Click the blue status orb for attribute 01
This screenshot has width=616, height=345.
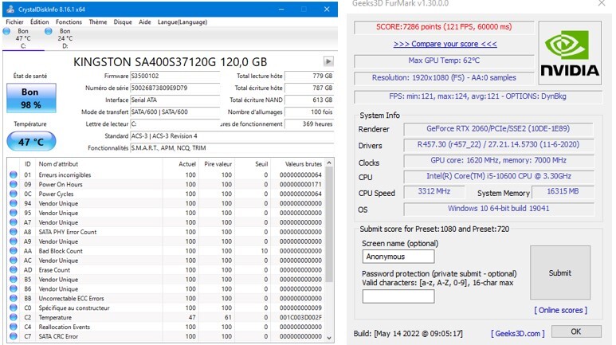click(12, 174)
